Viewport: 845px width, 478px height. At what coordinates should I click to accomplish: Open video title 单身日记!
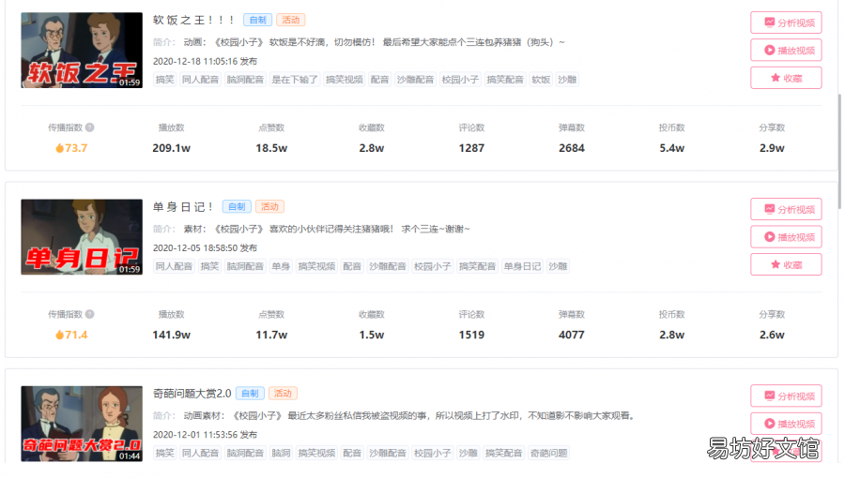[x=183, y=207]
